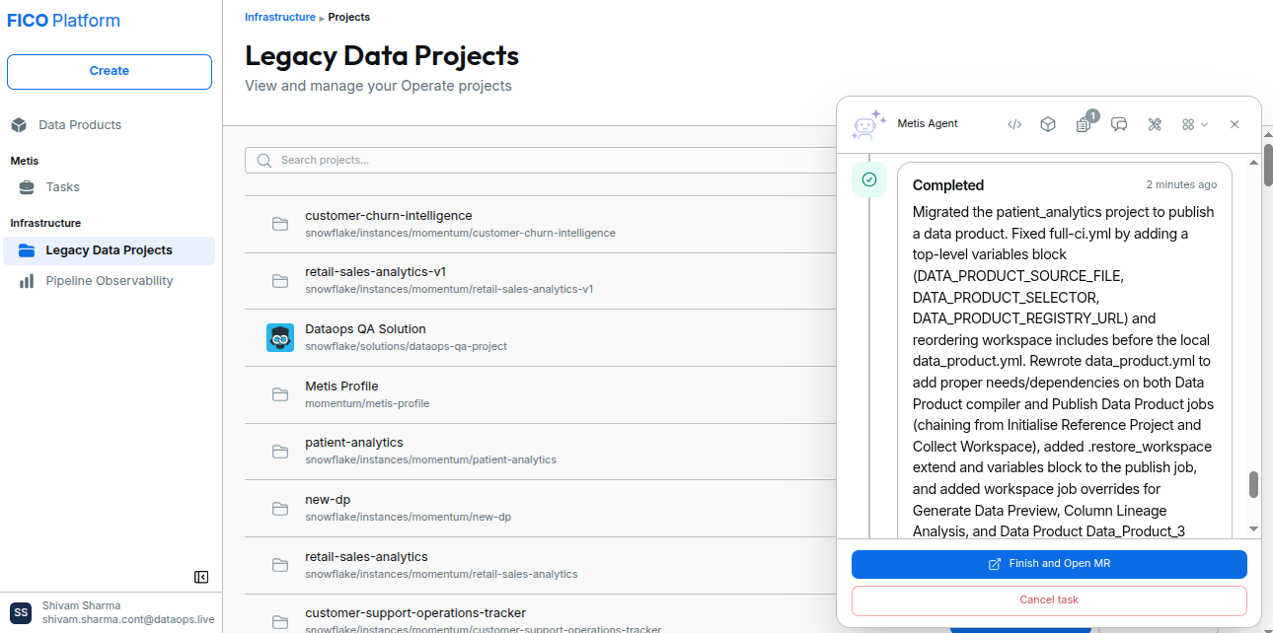The height and width of the screenshot is (633, 1273).
Task: Click the Metis Agent robot avatar
Action: [x=868, y=125]
